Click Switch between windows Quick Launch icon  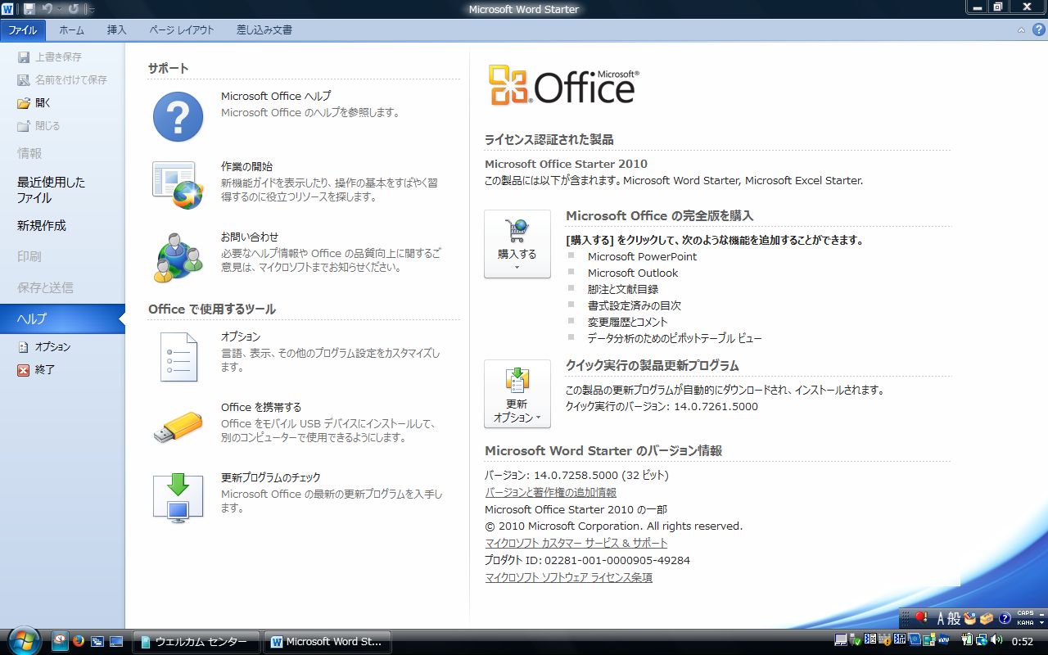click(x=97, y=641)
